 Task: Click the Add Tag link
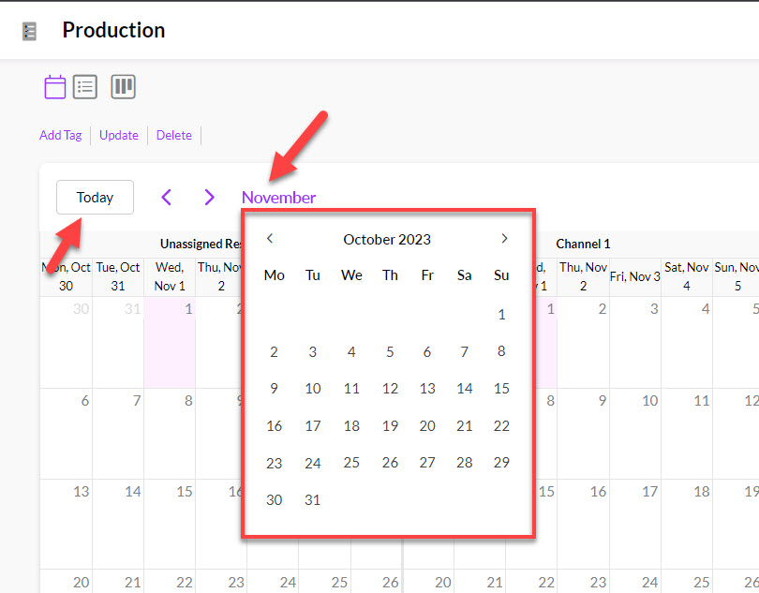[x=60, y=135]
